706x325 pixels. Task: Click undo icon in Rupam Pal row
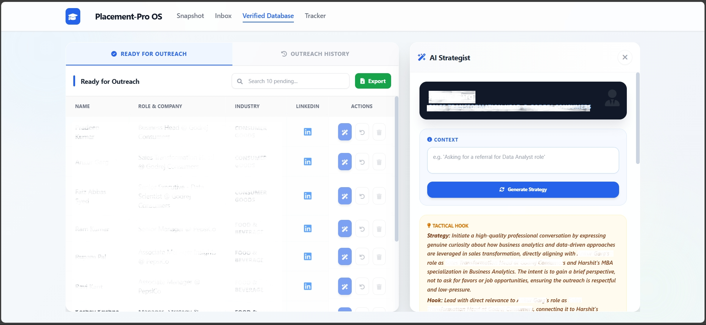point(362,257)
